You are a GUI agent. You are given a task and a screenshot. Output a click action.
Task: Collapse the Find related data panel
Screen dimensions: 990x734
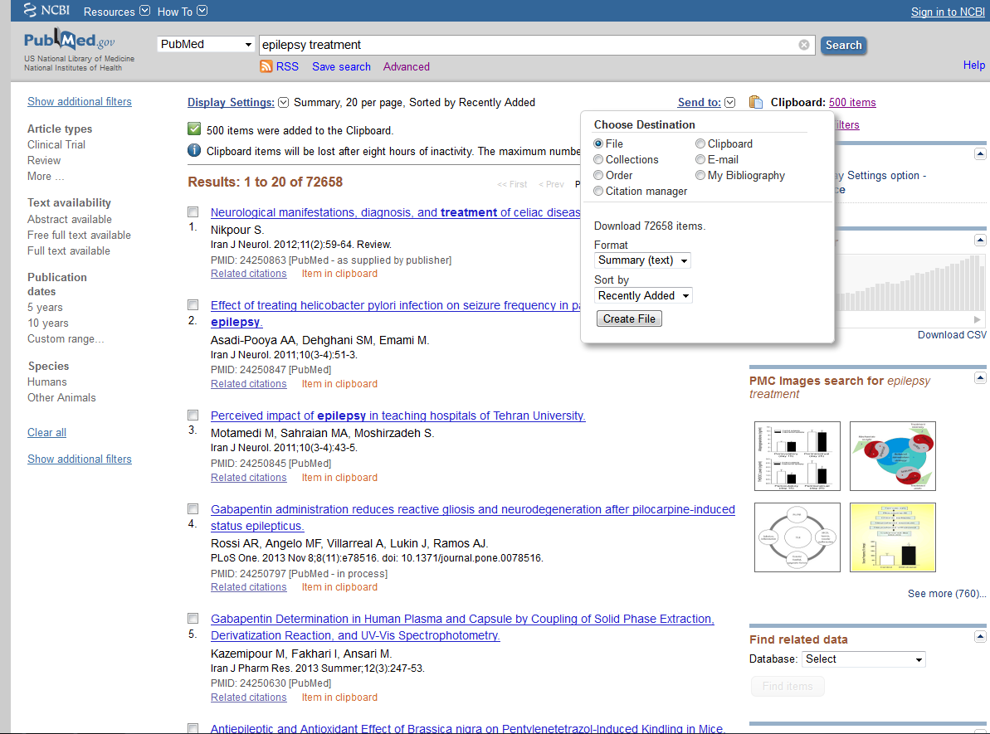(x=980, y=637)
